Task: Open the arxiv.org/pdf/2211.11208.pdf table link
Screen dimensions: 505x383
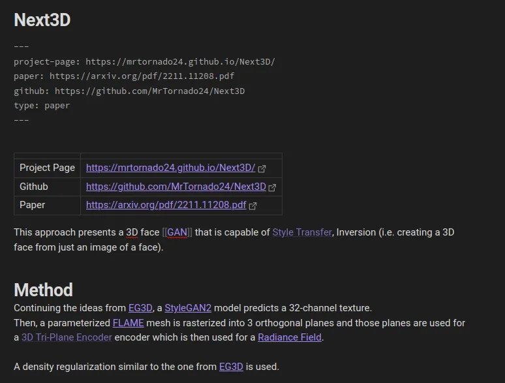Action: pyautogui.click(x=166, y=205)
